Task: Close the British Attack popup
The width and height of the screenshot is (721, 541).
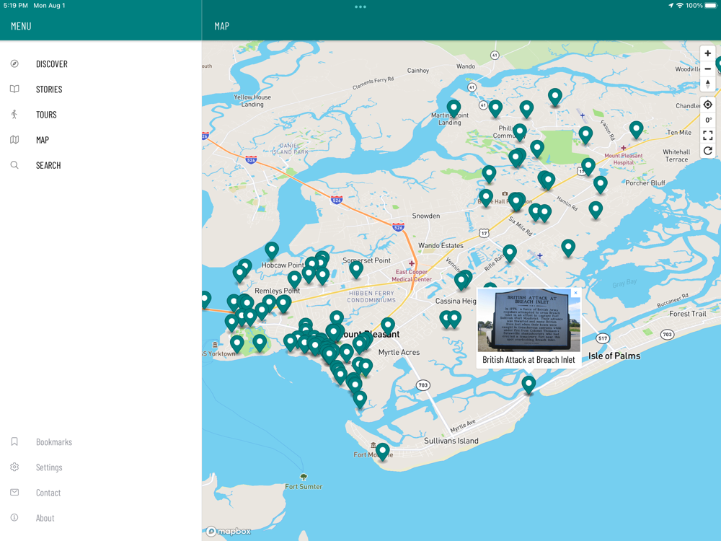Action: pos(575,293)
